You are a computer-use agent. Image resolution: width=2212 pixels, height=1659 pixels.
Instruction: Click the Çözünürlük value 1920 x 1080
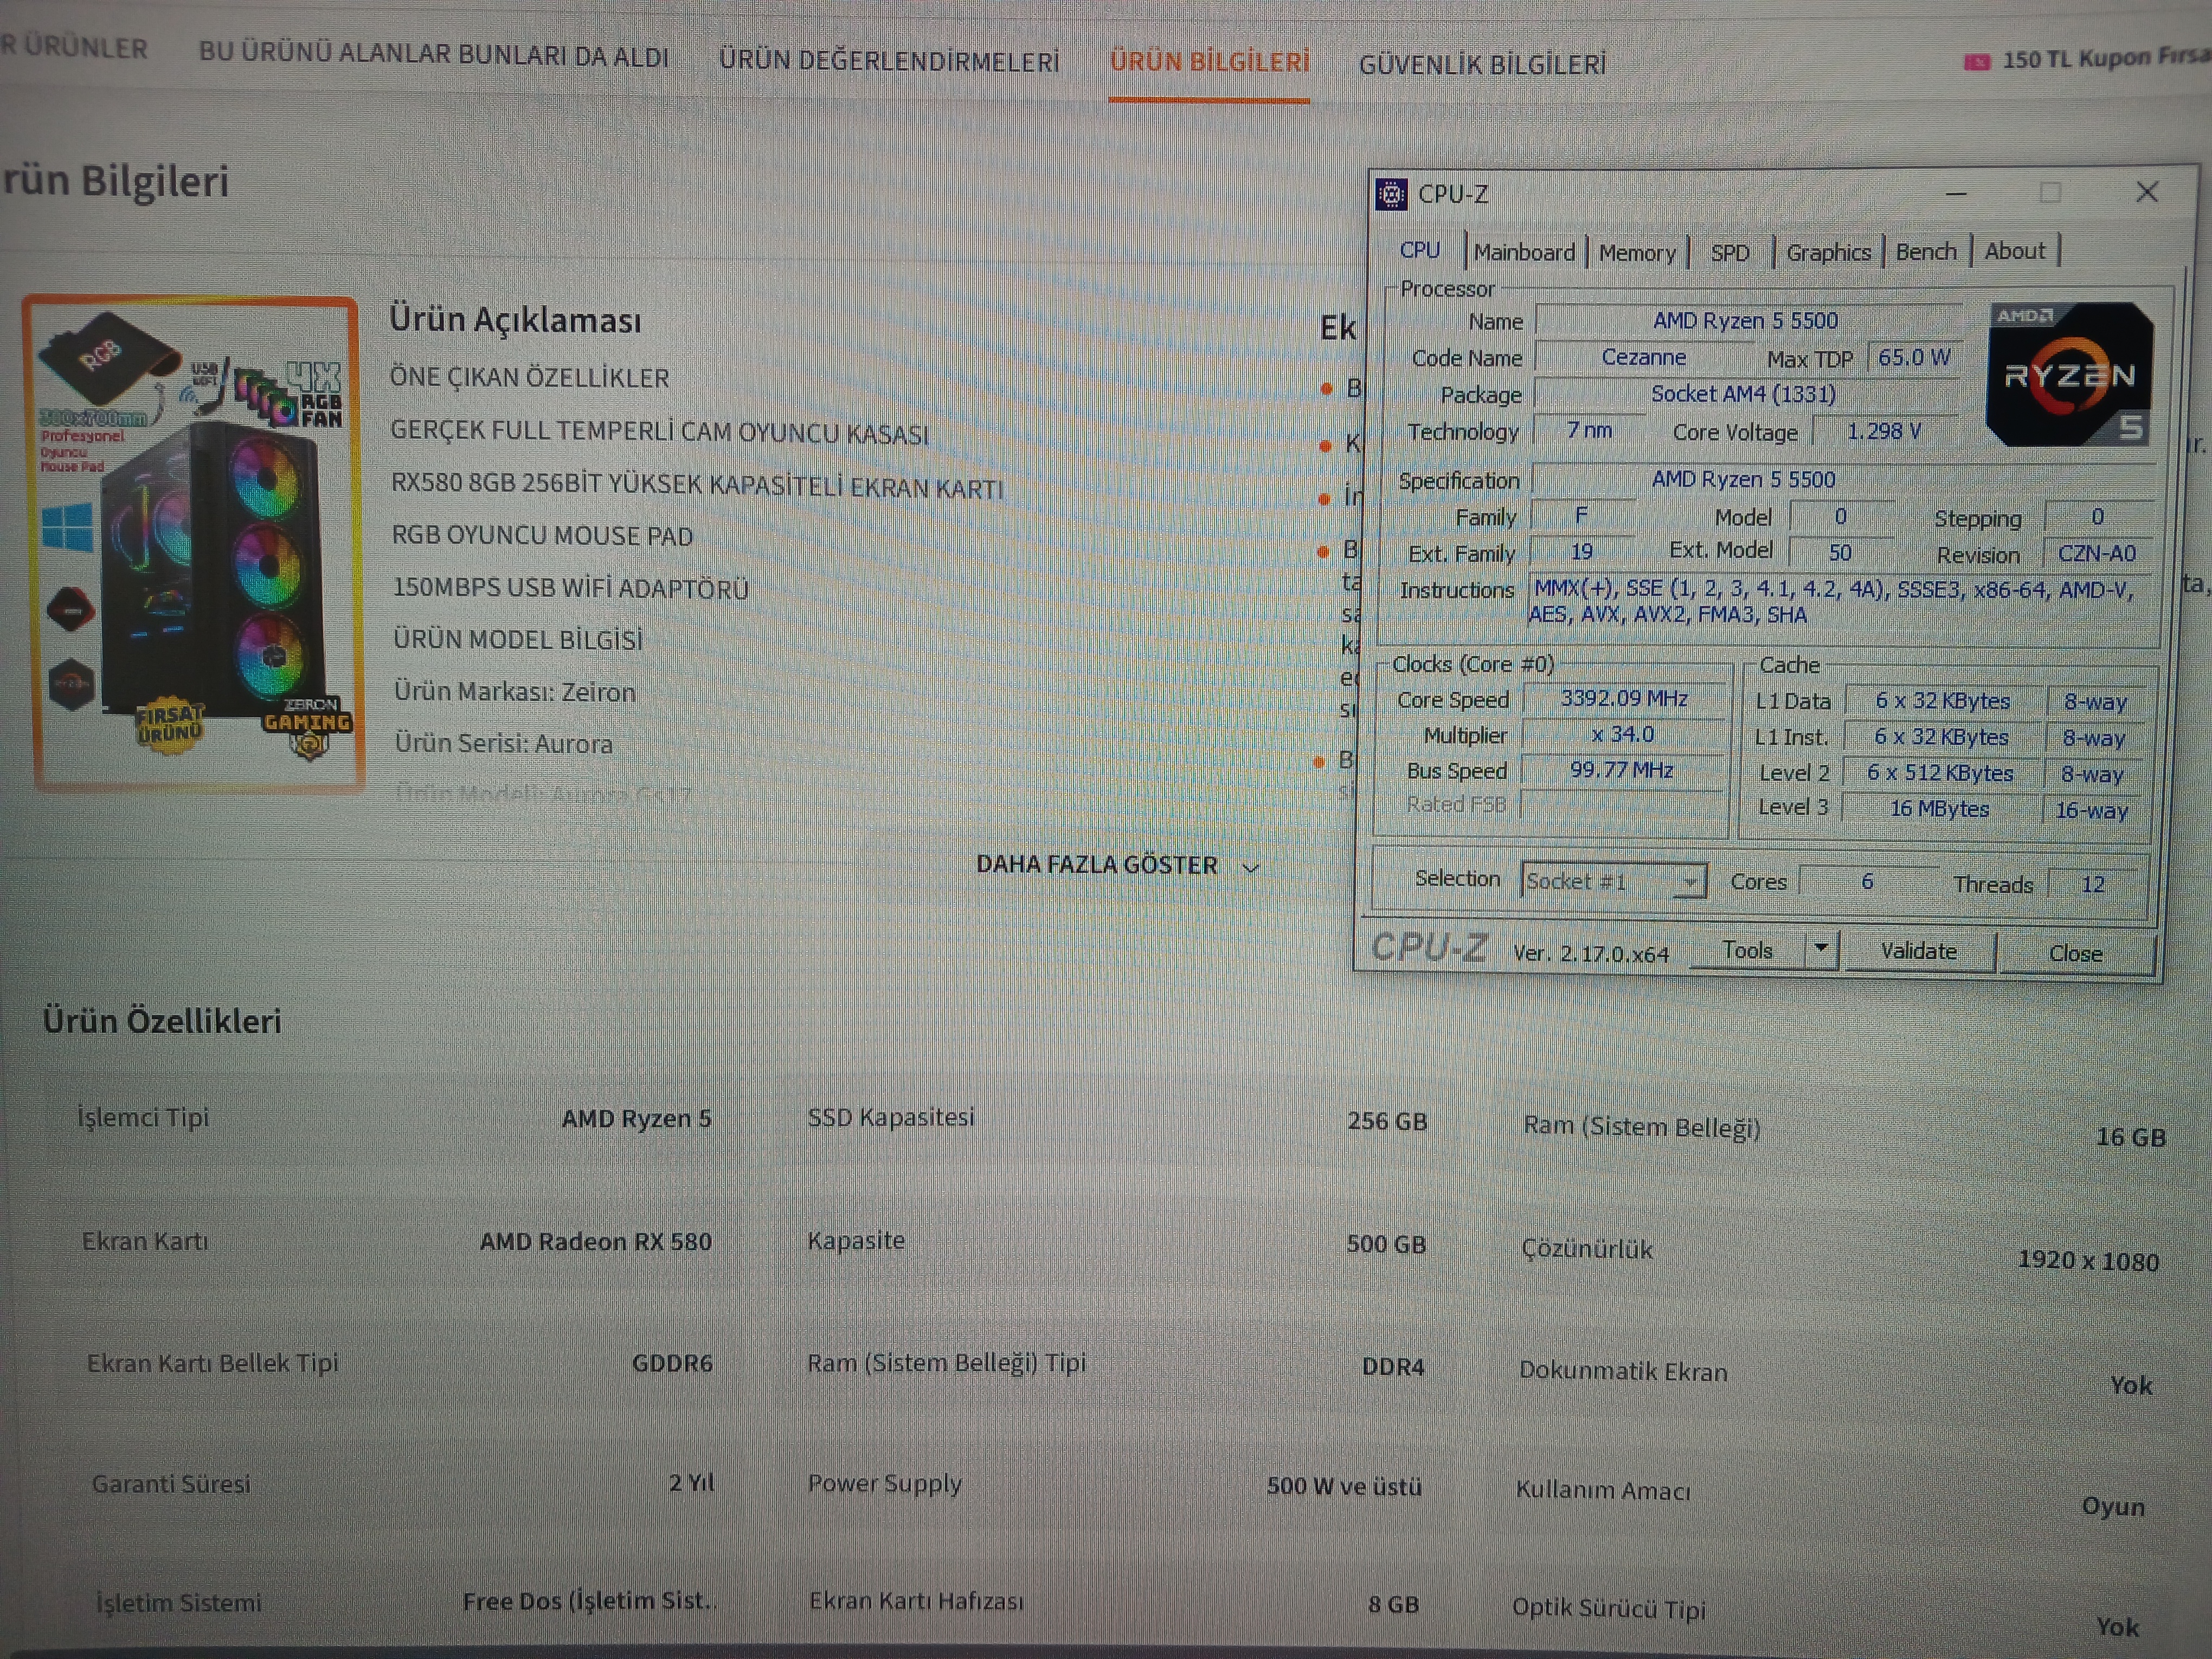pyautogui.click(x=2088, y=1260)
